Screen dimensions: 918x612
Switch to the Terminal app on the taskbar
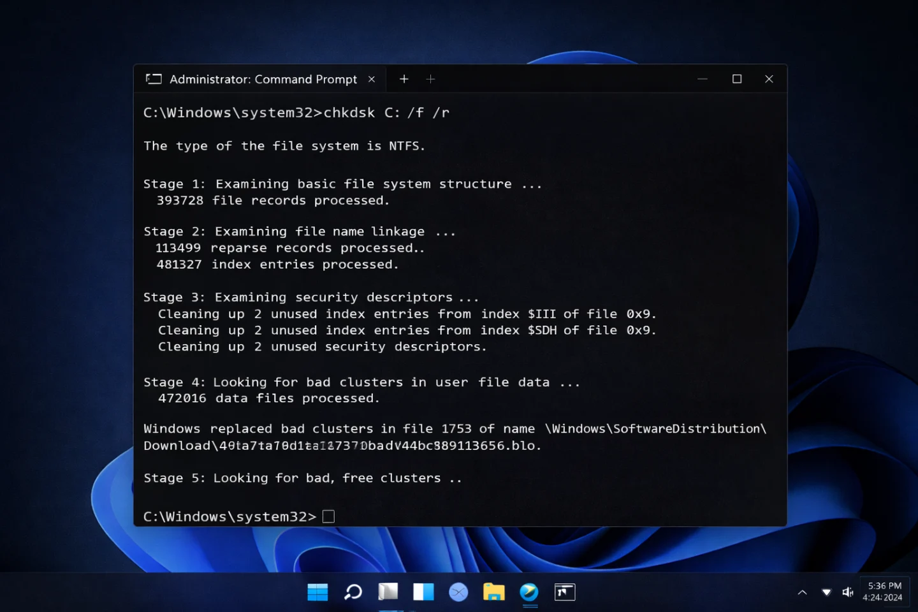click(x=565, y=592)
